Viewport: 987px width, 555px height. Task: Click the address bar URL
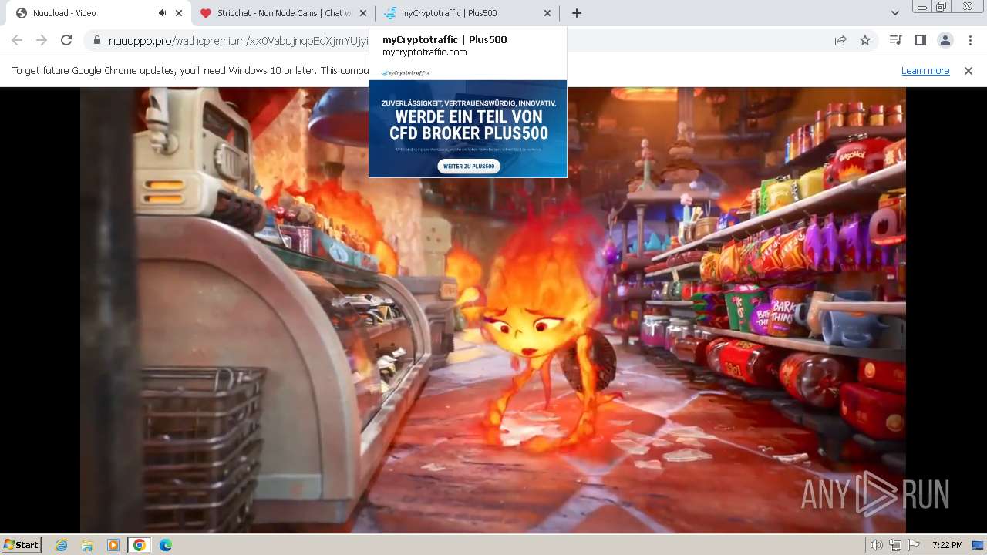tap(238, 41)
